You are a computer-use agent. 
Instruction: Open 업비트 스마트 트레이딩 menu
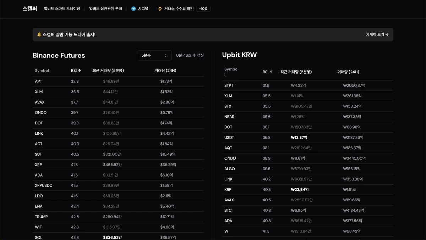[x=62, y=9]
